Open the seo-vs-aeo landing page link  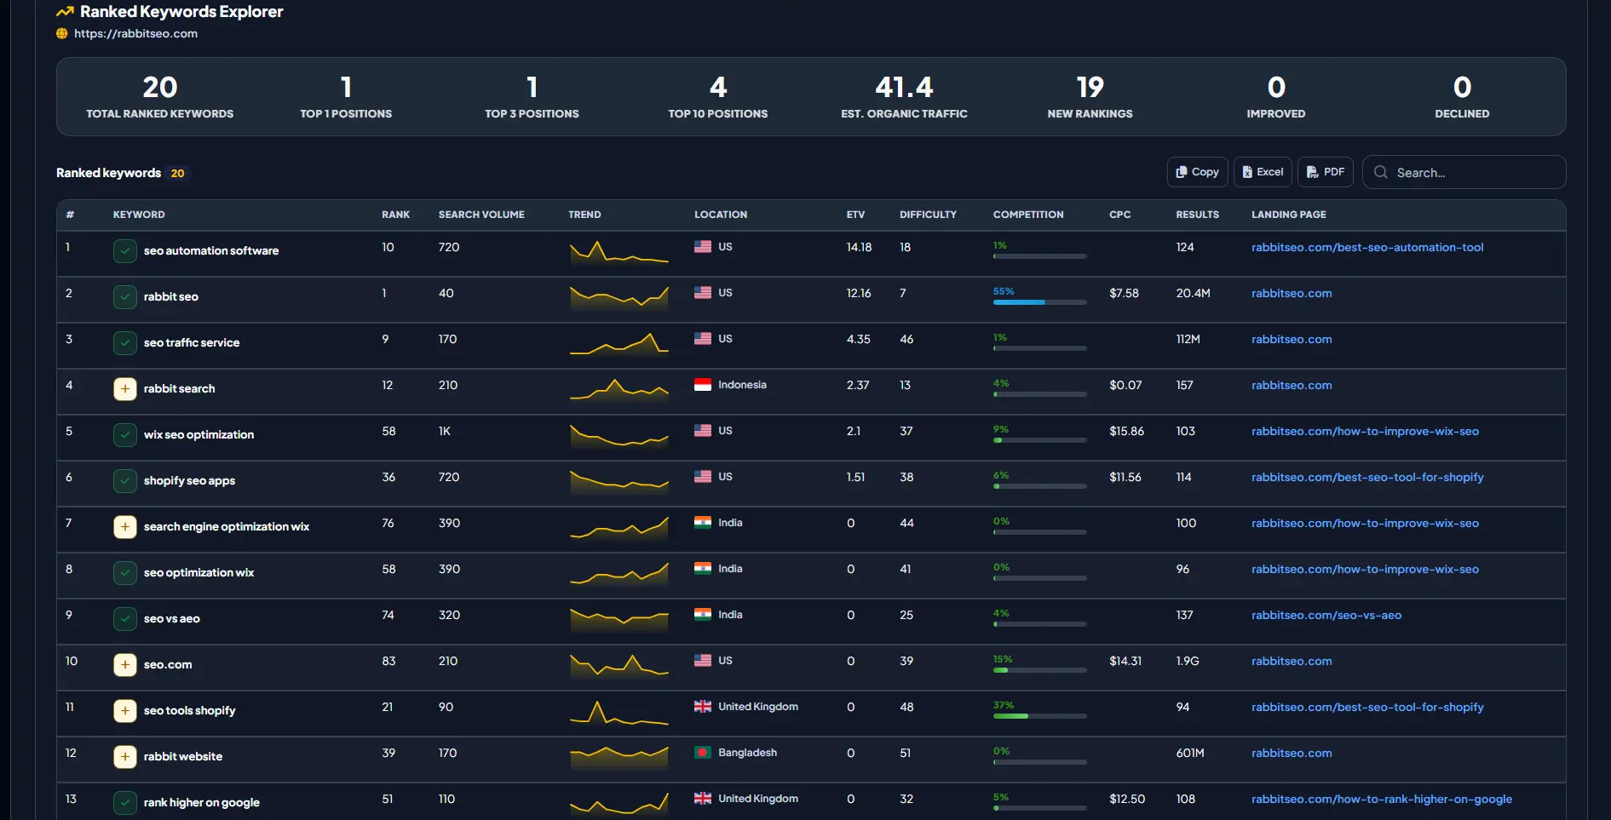tap(1326, 616)
